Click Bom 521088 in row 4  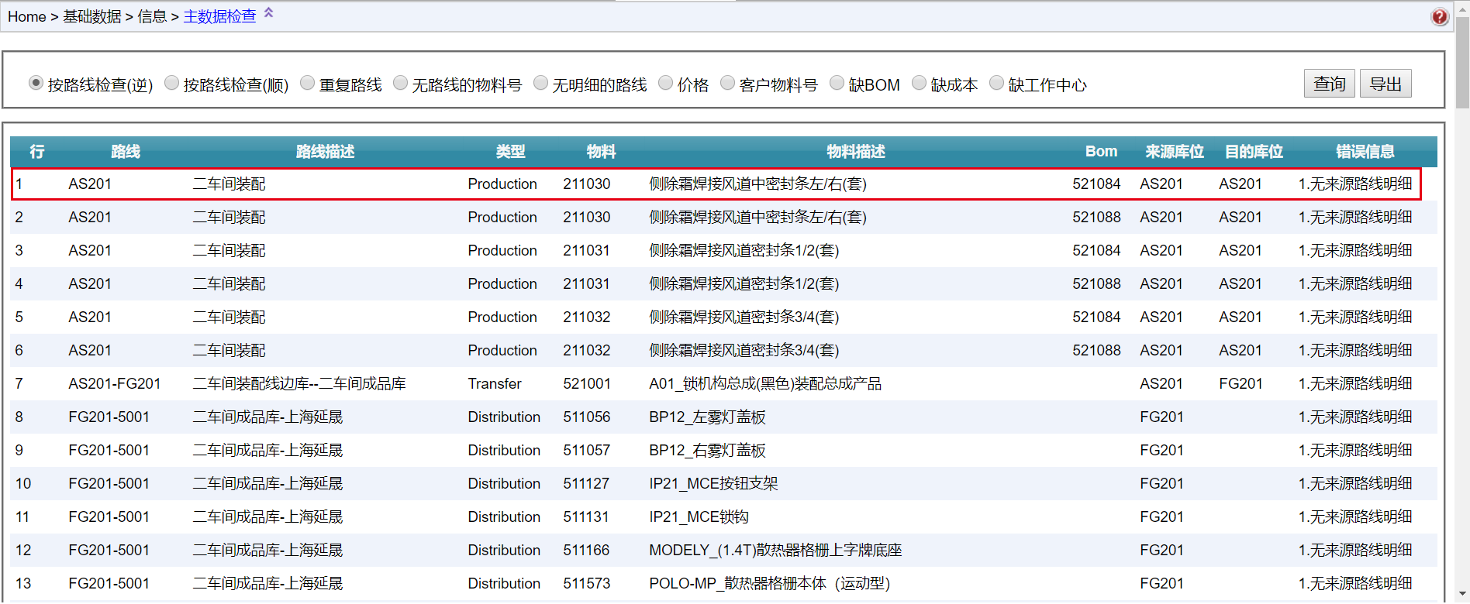1096,284
